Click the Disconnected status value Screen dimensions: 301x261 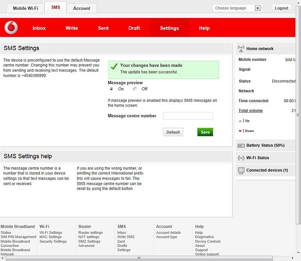284,81
